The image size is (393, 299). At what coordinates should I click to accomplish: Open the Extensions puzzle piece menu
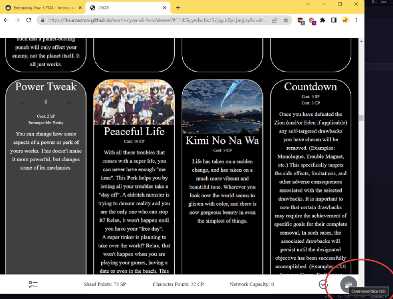(x=323, y=20)
